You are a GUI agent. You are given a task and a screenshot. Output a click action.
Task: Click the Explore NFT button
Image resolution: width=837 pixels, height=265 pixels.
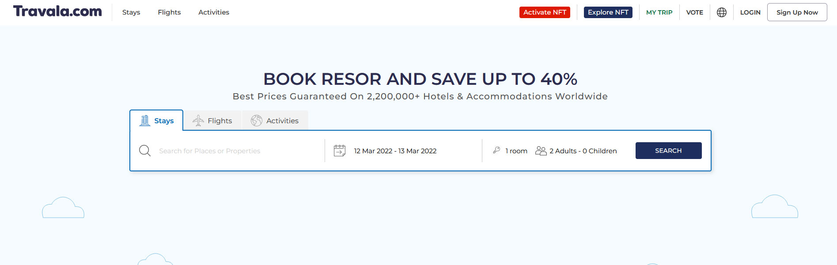tap(608, 12)
